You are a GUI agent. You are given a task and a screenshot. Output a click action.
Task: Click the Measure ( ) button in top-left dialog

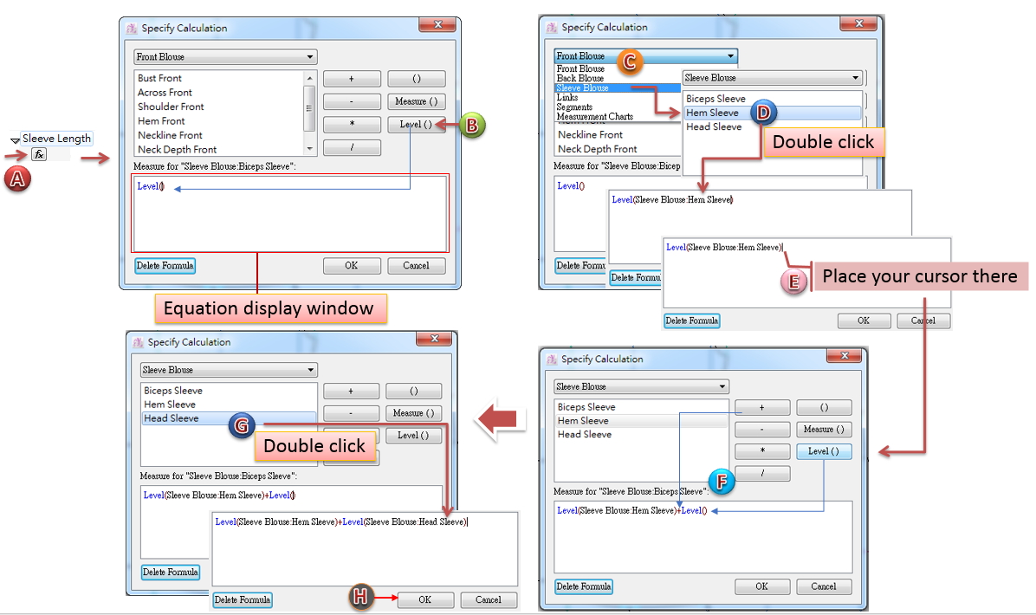[416, 101]
